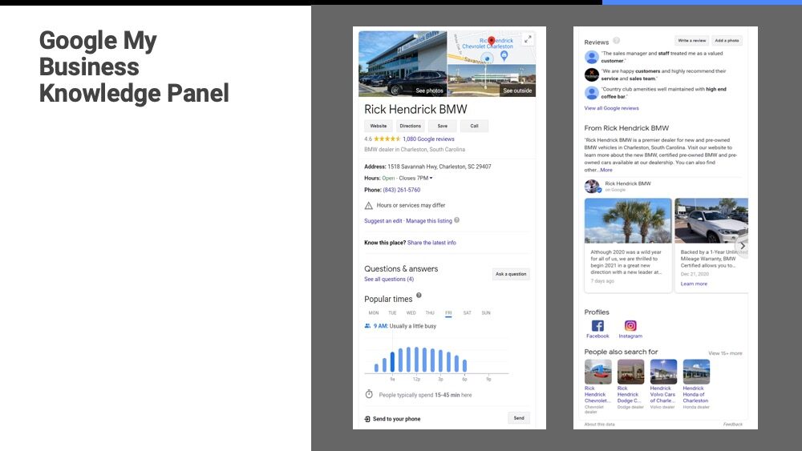This screenshot has width=802, height=451.
Task: Open View all Google reviews link
Action: point(611,108)
